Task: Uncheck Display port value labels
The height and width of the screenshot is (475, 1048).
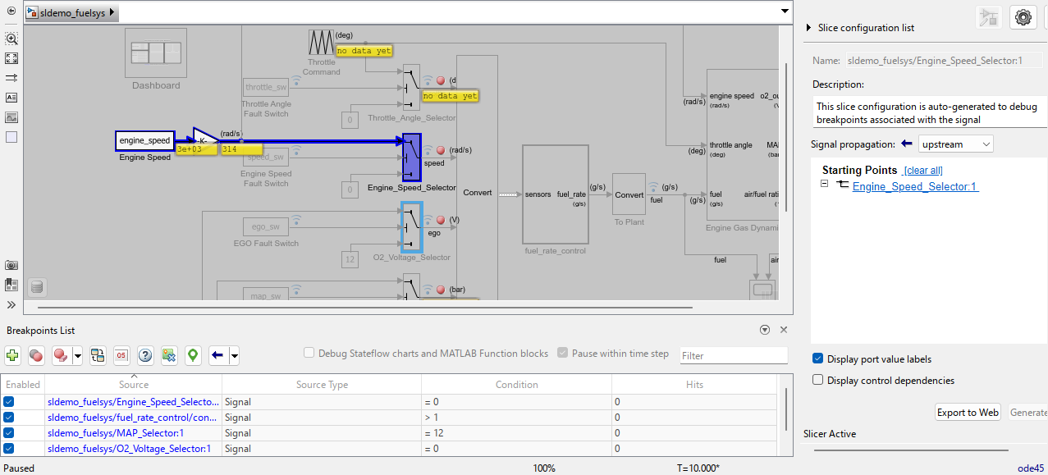Action: 818,359
